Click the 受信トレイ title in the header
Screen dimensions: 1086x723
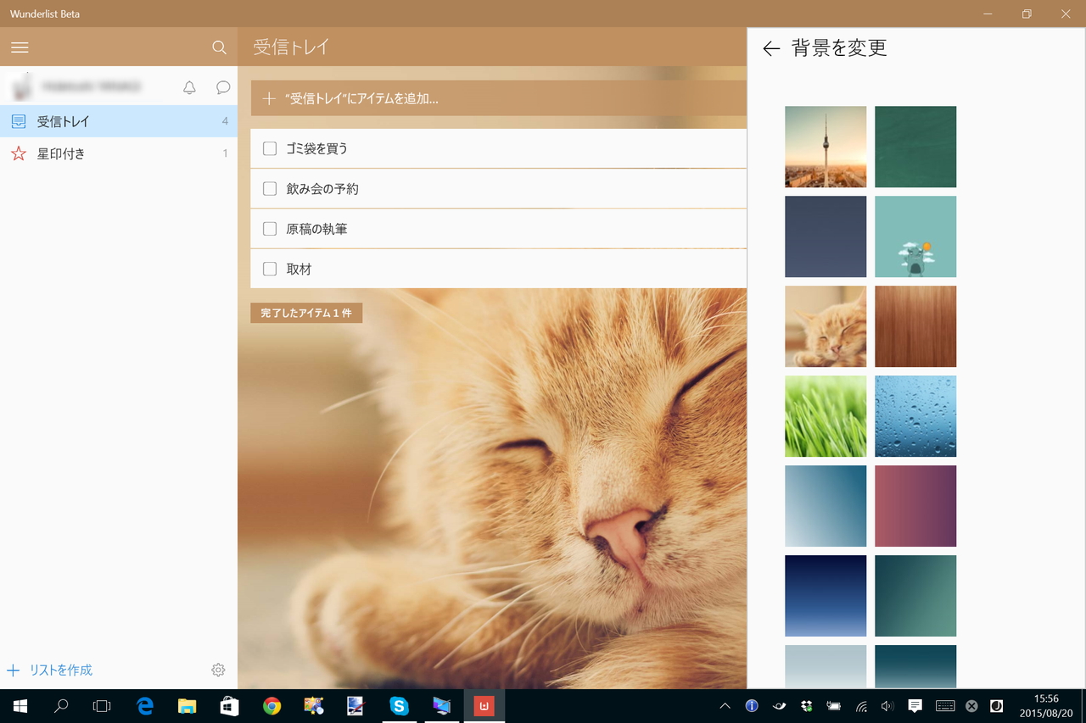click(x=291, y=47)
